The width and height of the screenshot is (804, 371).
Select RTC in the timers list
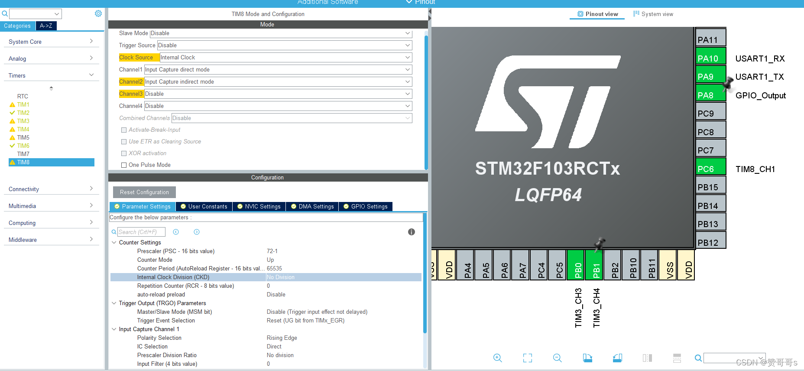[x=23, y=97]
